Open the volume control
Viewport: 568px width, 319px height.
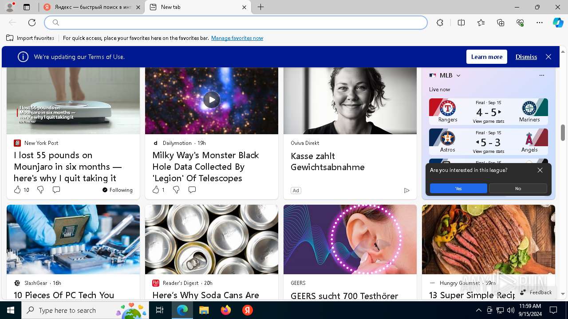(510, 310)
